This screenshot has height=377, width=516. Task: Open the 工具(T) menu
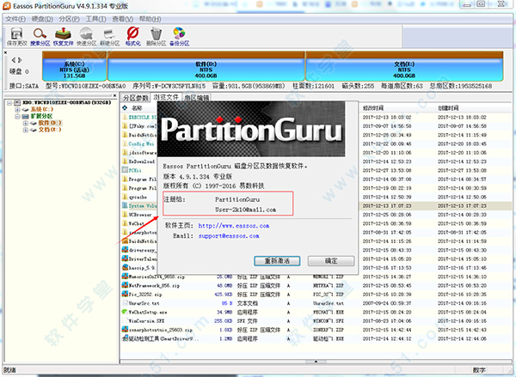click(96, 19)
